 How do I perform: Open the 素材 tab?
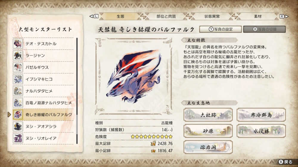tap(258, 16)
